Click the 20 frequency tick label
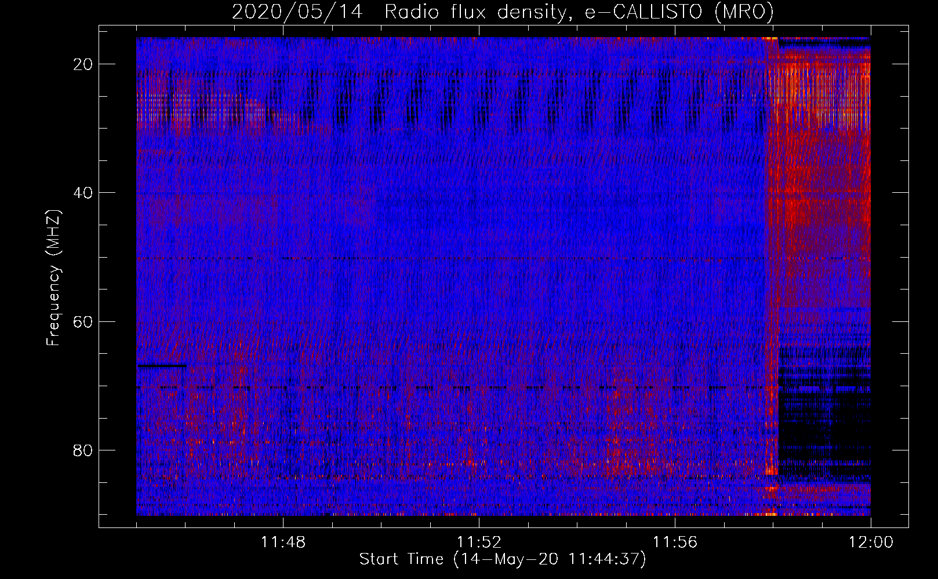This screenshot has width=938, height=579. [x=83, y=64]
